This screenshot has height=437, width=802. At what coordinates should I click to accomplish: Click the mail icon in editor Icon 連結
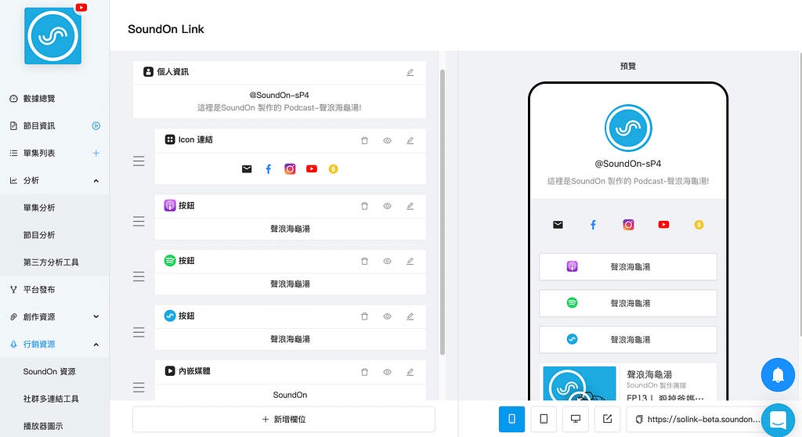click(x=247, y=169)
